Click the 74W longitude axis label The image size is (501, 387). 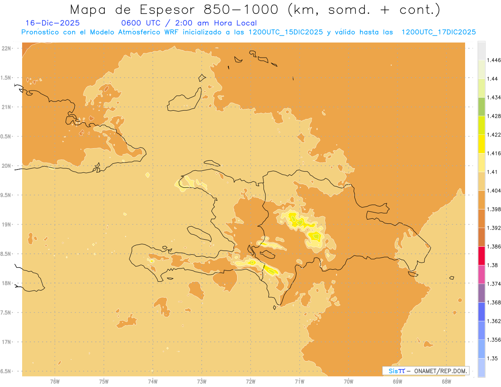coord(153,381)
